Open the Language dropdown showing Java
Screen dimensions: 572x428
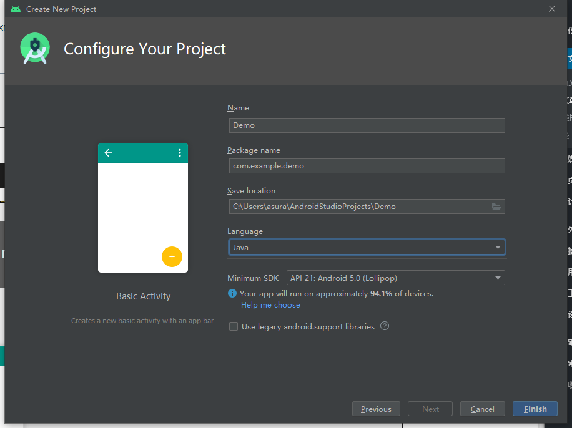[367, 248]
